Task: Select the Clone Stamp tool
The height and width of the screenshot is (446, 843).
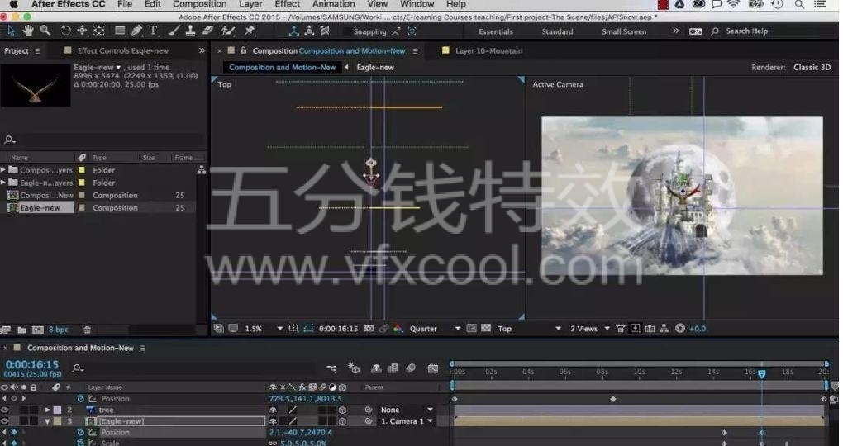Action: (x=190, y=31)
